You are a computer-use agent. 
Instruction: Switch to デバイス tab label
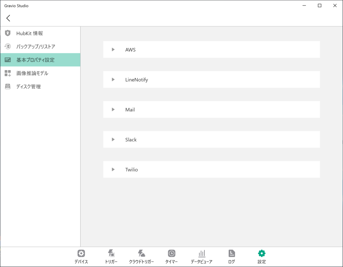pos(81,262)
